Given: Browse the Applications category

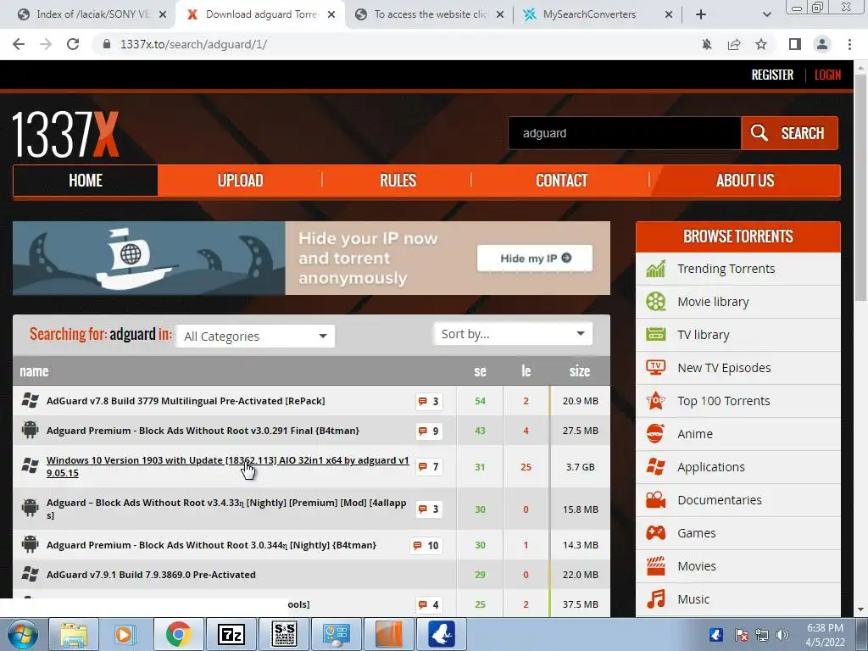Looking at the screenshot, I should [x=711, y=467].
